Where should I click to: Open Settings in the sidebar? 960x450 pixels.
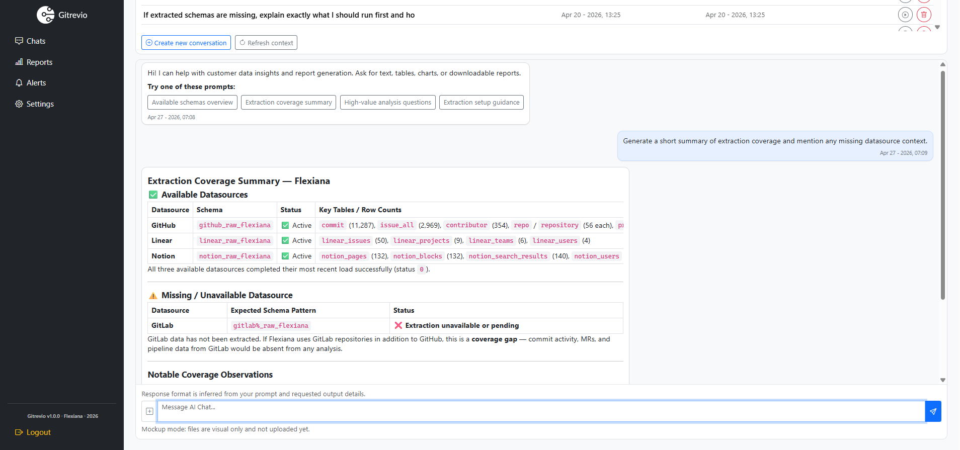click(34, 104)
